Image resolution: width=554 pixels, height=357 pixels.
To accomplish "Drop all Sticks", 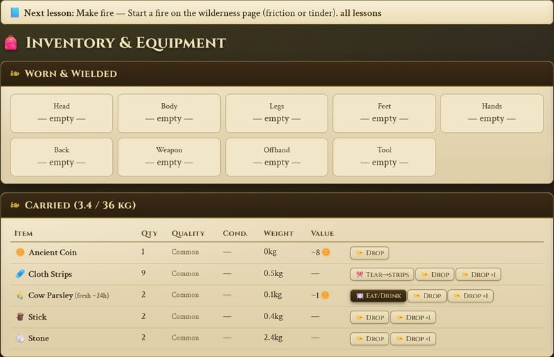I will coord(370,318).
